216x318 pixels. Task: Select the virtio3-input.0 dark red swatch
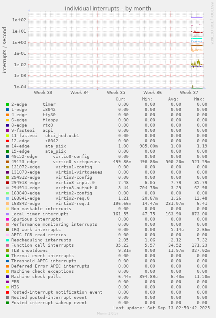[x=7, y=183]
